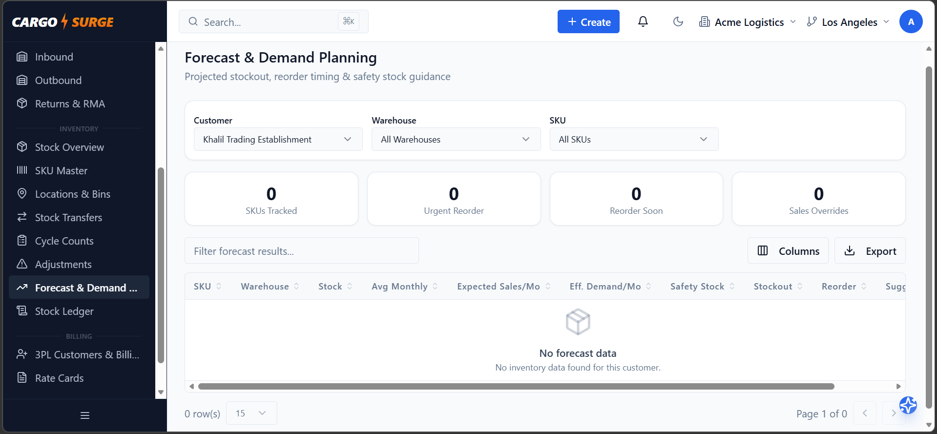Click the Cargo Surge logo
Screen dimensions: 937x434
62,22
